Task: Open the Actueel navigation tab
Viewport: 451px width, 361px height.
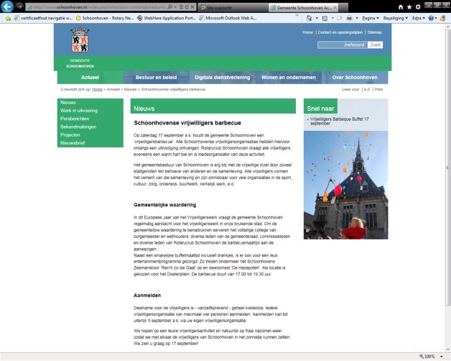Action: (x=90, y=77)
